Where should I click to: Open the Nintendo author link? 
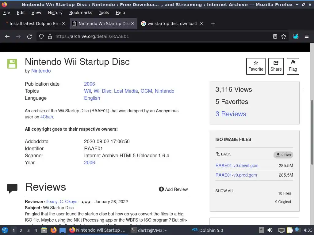point(41,71)
